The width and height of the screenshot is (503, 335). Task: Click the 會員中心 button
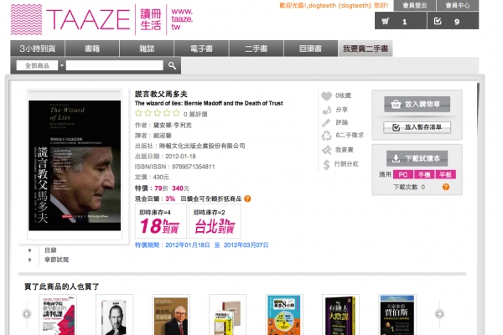[x=458, y=6]
